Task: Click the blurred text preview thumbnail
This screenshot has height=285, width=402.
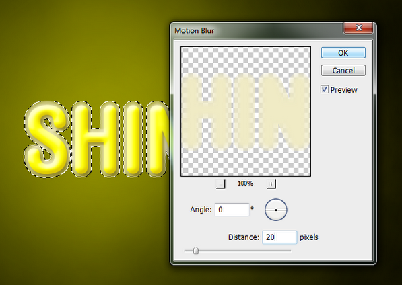Action: pos(246,112)
